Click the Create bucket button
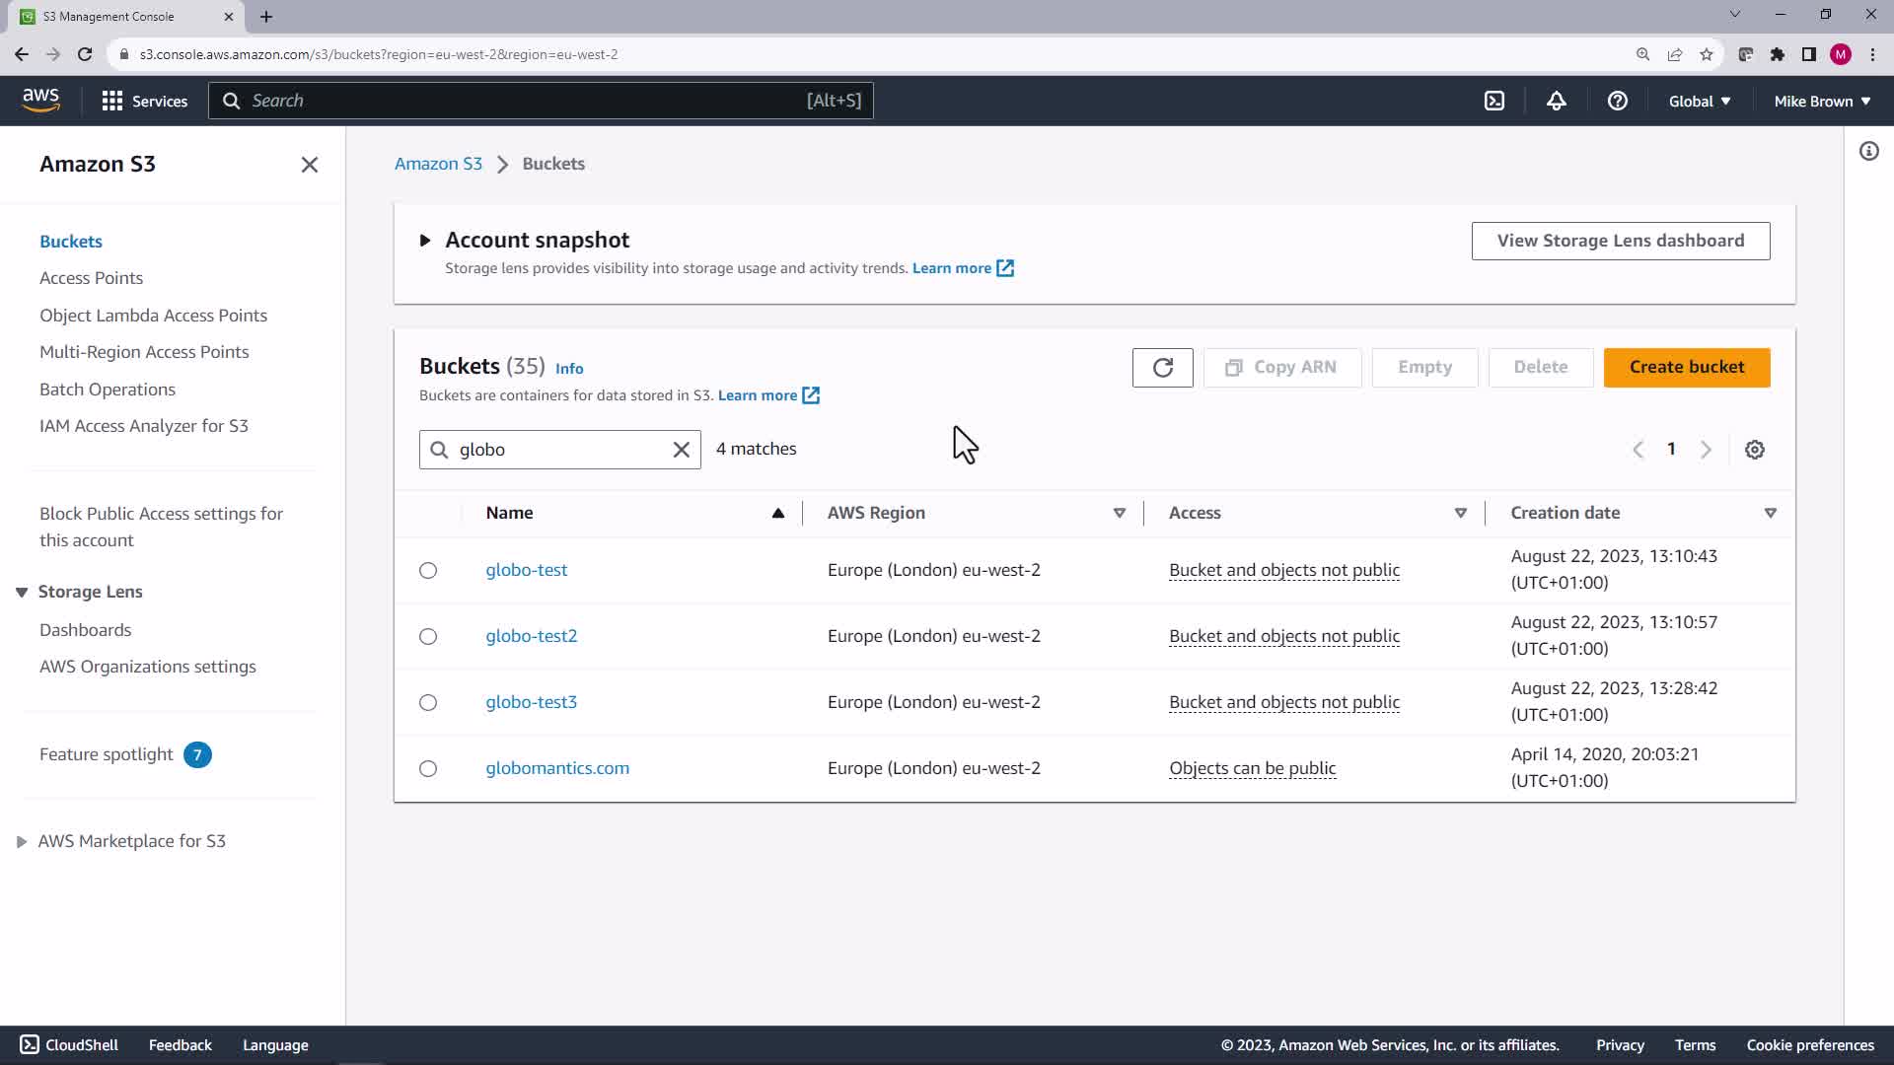This screenshot has height=1065, width=1894. (1686, 367)
